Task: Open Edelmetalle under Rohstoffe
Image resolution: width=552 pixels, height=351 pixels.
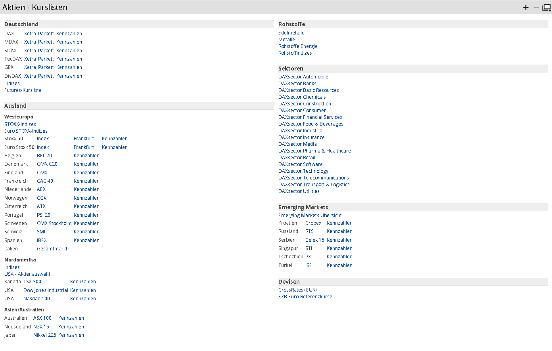Action: [291, 33]
